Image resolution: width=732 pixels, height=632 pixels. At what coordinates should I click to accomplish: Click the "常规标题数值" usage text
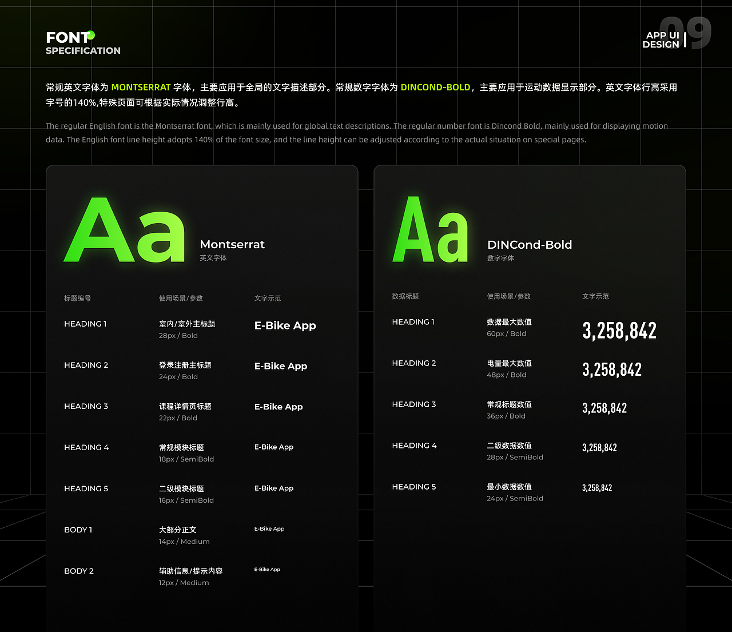point(509,404)
